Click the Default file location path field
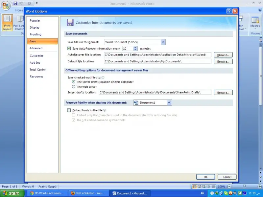This screenshot has width=263, height=197. (157, 61)
